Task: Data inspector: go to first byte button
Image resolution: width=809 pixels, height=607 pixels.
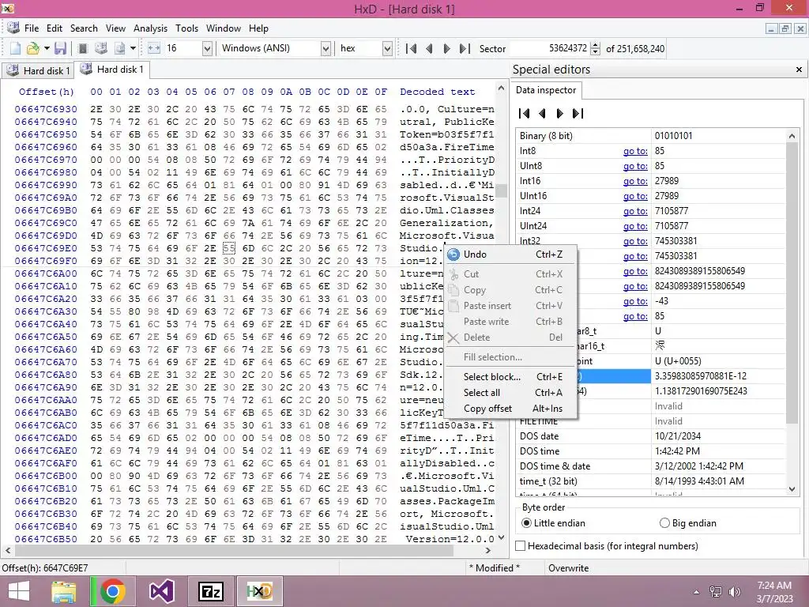Action: [x=525, y=114]
